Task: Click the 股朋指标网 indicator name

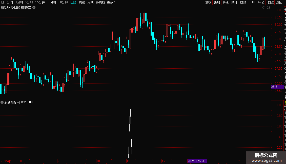Action: point(12,102)
